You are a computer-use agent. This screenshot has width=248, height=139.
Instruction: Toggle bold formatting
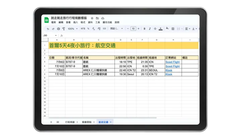click(x=144, y=29)
